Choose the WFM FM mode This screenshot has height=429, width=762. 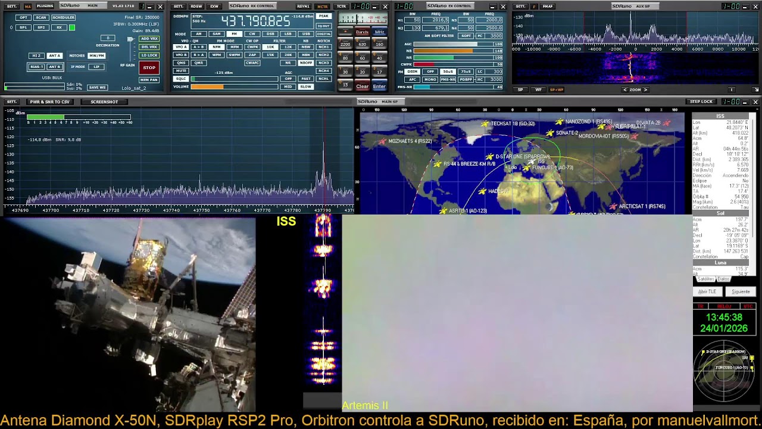click(217, 55)
